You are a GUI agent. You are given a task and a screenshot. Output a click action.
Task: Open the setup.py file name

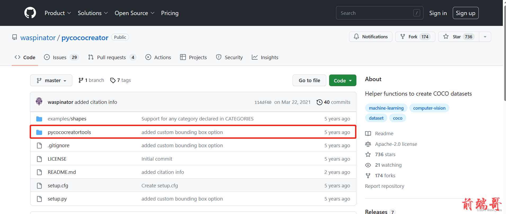[57, 199]
